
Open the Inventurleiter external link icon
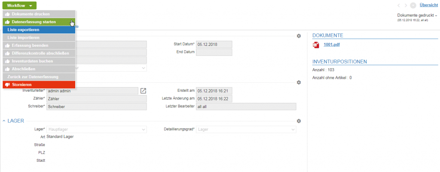(144, 91)
